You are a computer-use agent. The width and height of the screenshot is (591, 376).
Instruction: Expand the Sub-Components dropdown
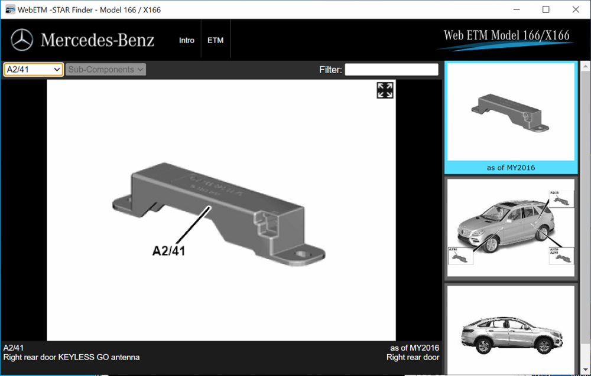[106, 70]
